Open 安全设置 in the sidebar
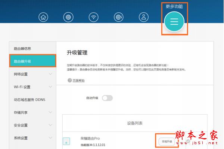The image size is (224, 149). [33, 125]
